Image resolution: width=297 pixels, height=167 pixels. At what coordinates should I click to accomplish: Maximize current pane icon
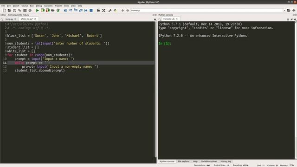(x=98, y=10)
